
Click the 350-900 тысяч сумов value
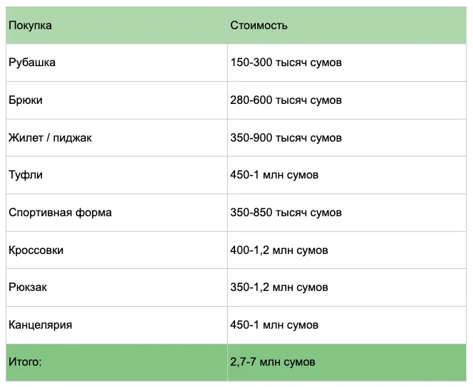(286, 137)
